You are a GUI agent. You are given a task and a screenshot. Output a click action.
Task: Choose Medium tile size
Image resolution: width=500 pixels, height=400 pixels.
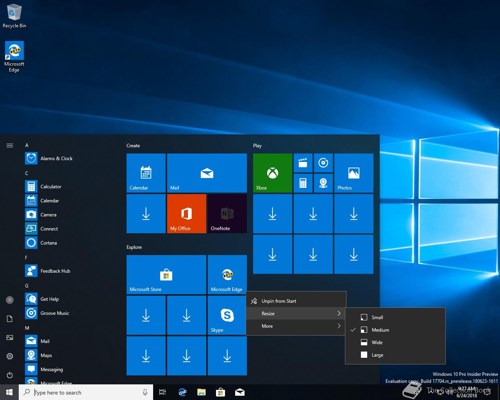[395, 330]
